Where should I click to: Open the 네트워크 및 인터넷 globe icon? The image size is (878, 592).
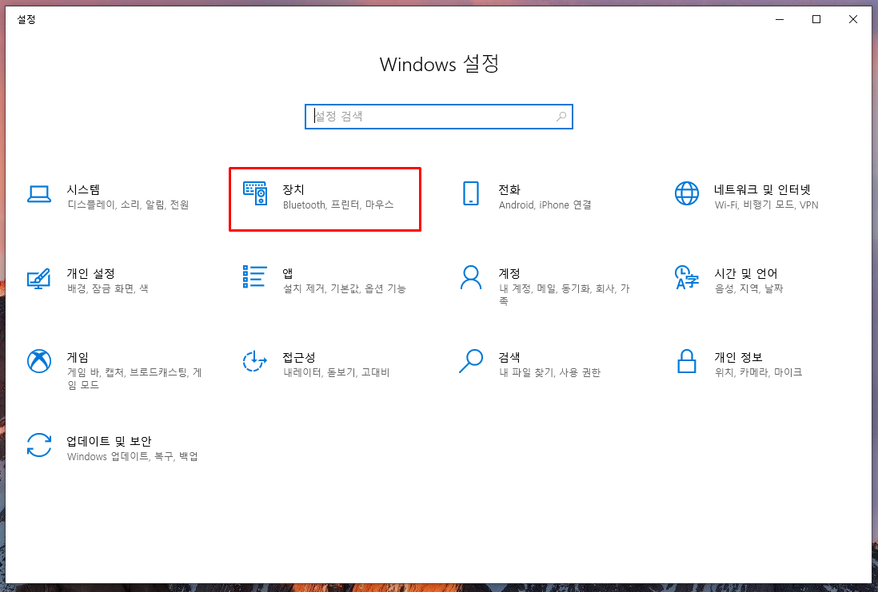coord(687,193)
